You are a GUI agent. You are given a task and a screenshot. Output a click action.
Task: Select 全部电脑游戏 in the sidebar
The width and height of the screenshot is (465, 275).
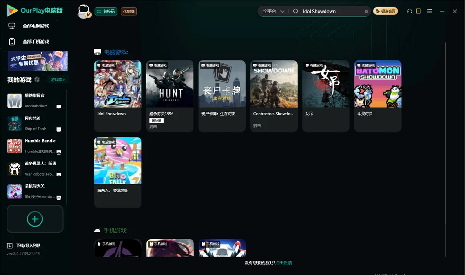coord(36,26)
